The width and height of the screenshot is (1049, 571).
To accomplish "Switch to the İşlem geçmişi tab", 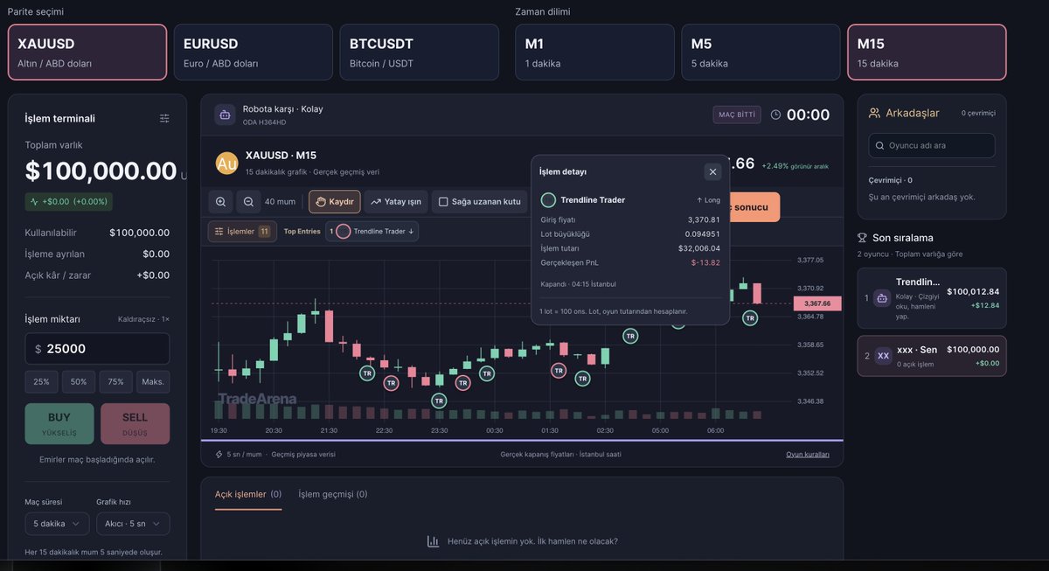I will point(333,494).
